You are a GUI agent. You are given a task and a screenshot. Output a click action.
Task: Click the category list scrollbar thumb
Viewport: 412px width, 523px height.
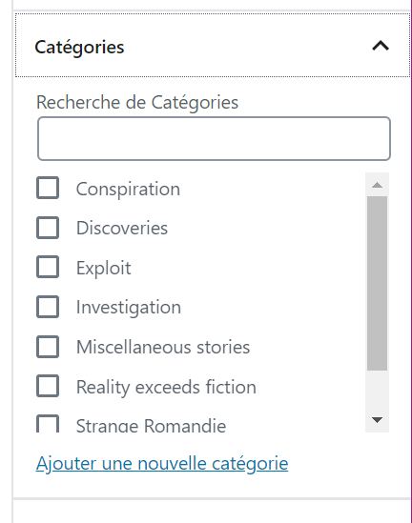(x=377, y=283)
